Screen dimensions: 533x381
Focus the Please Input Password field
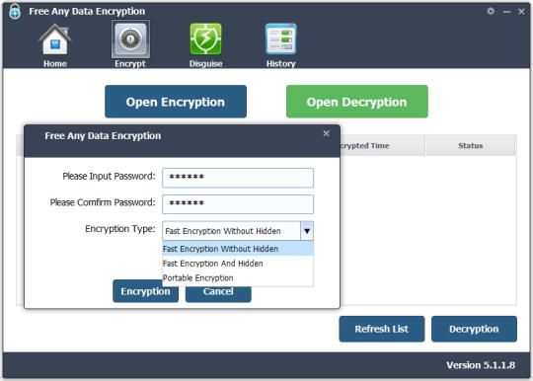(x=238, y=178)
